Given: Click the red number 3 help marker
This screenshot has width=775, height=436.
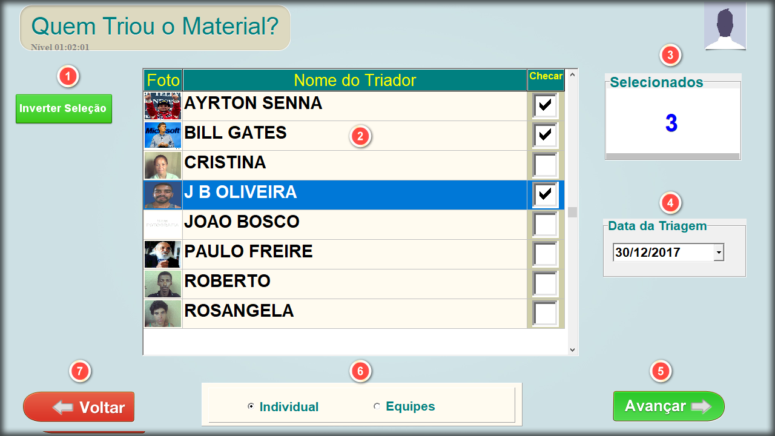Looking at the screenshot, I should pos(670,55).
